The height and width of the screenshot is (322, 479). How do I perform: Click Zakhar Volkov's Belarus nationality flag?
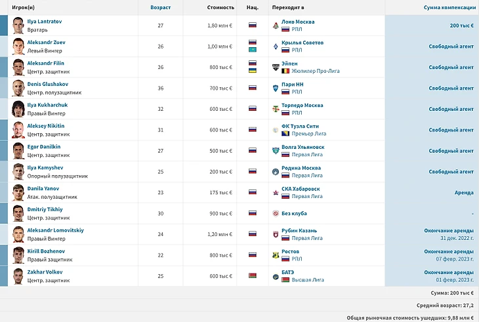coord(253,275)
